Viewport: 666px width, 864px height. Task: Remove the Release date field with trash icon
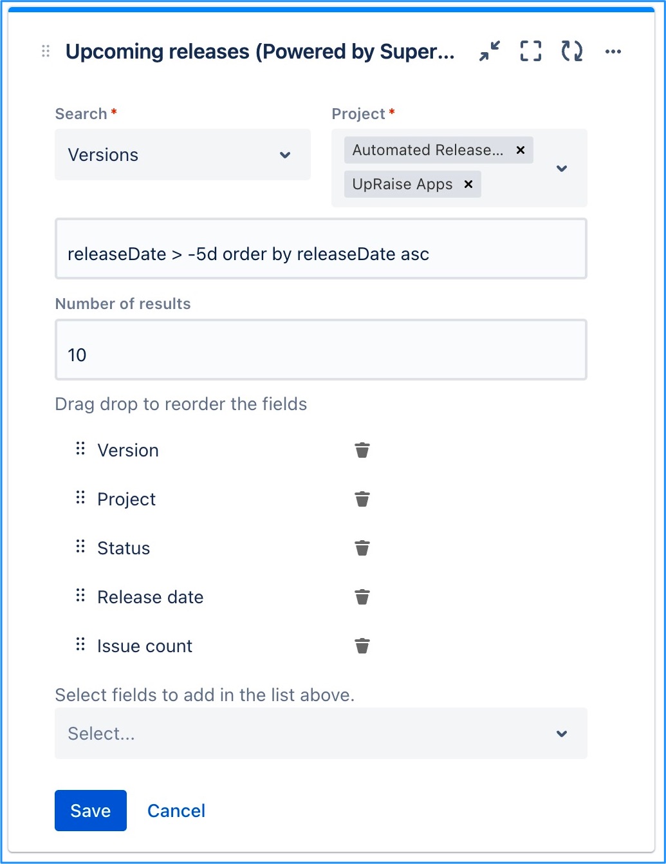362,597
